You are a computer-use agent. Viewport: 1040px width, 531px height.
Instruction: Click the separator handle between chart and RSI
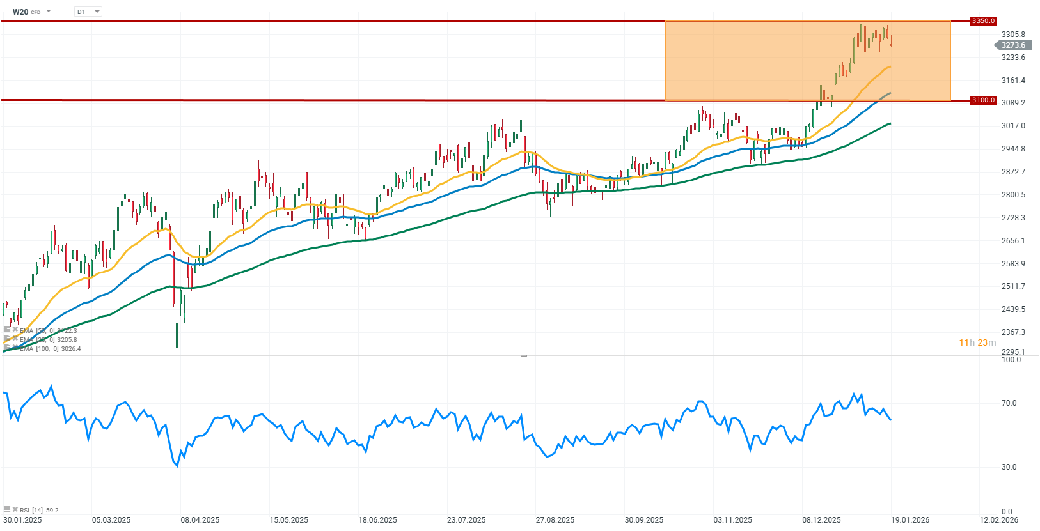524,356
